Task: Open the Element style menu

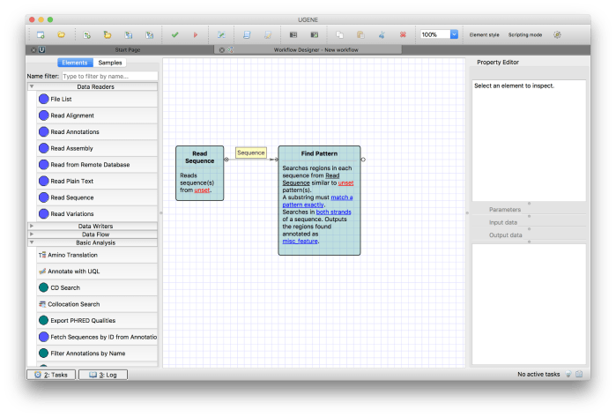Action: tap(483, 34)
